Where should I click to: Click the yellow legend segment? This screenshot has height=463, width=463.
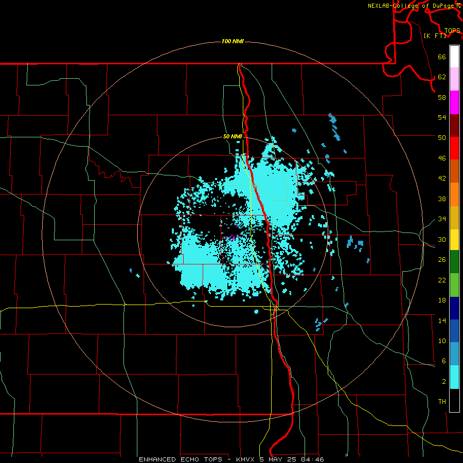click(x=454, y=240)
